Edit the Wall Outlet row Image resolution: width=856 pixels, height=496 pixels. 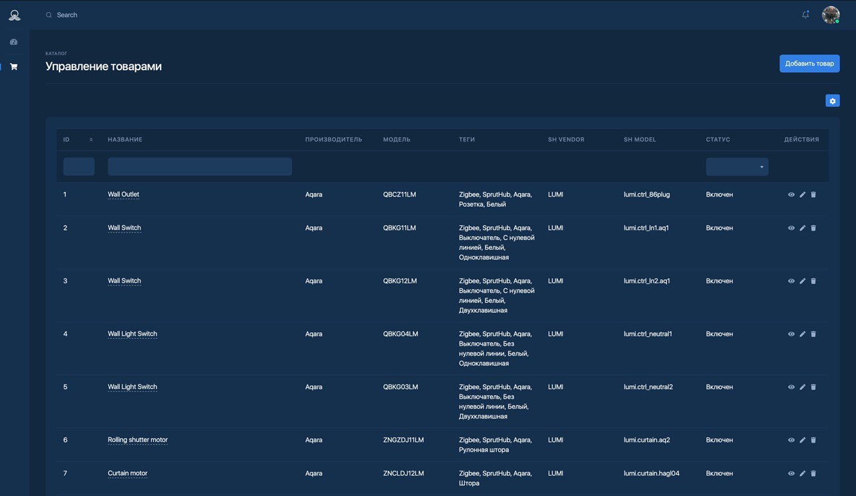[802, 195]
